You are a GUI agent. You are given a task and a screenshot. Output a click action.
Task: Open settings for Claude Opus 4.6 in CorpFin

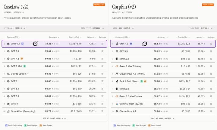click(x=211, y=74)
